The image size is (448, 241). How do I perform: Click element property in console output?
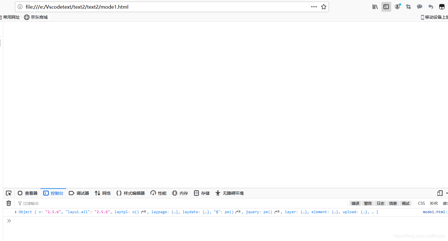point(319,212)
